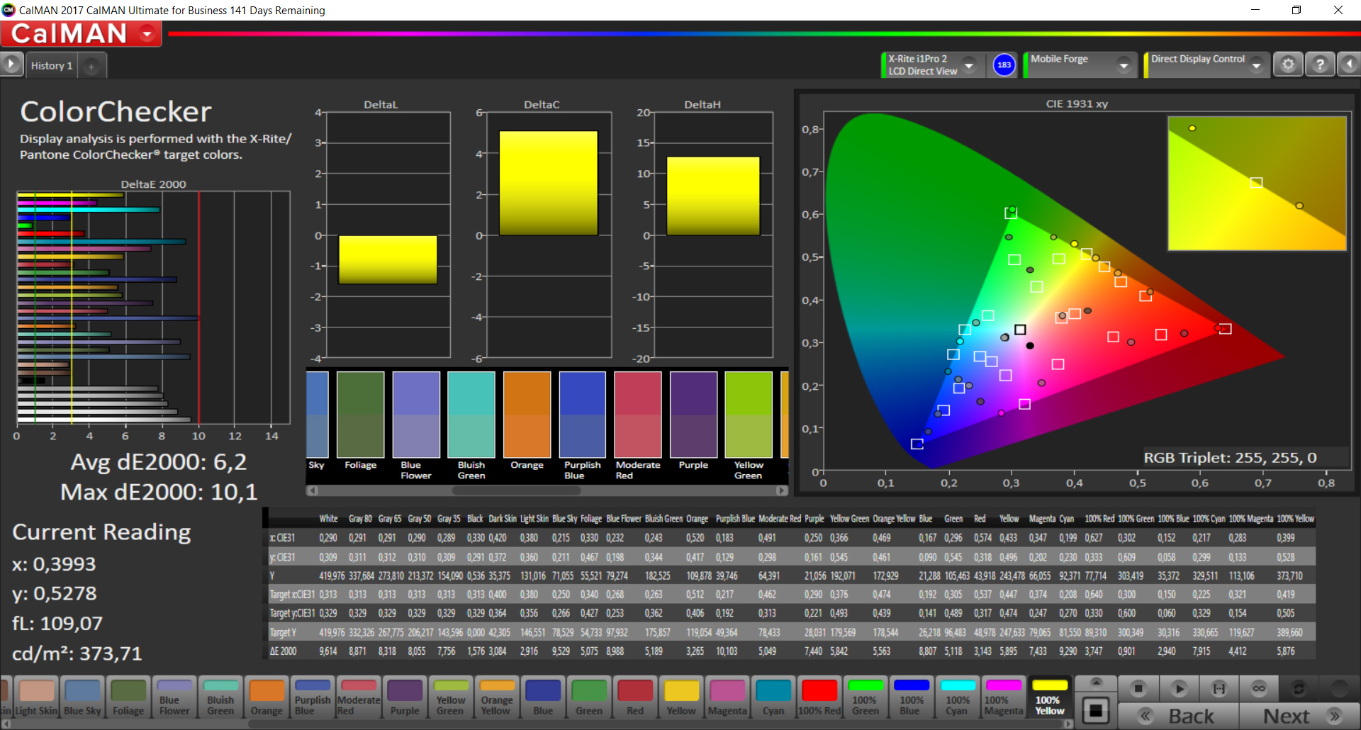
Task: Click the Bluish Green comparison swatch
Action: [x=471, y=415]
